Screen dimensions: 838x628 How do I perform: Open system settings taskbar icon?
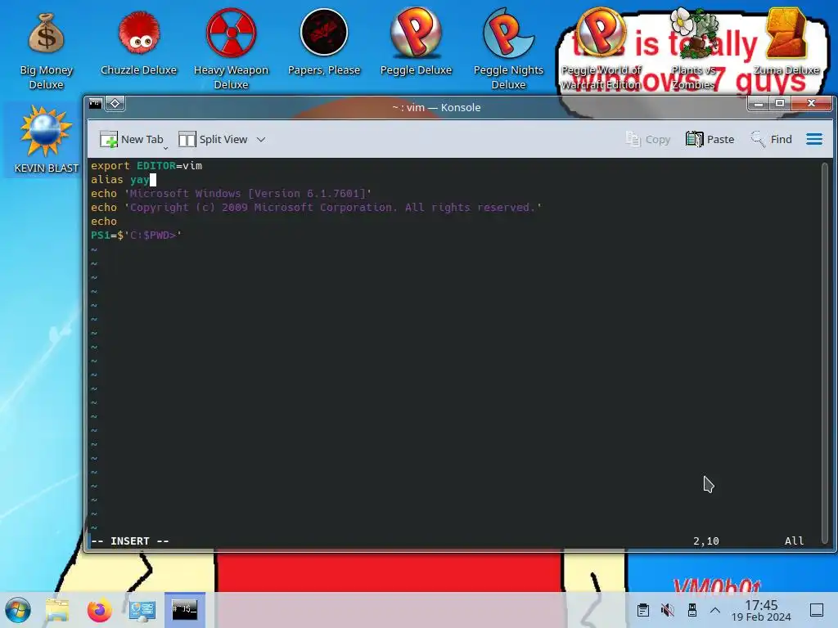142,610
